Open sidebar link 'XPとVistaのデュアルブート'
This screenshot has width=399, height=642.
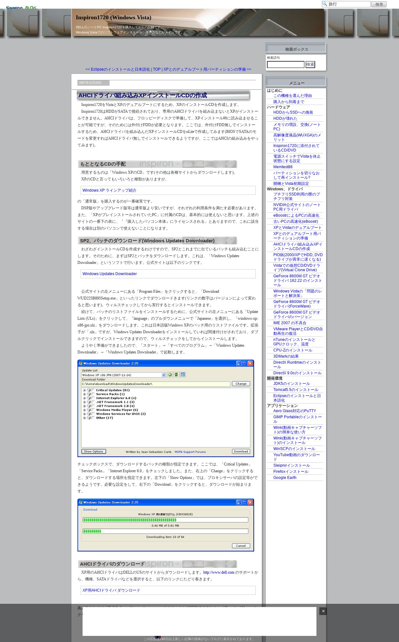point(297,228)
